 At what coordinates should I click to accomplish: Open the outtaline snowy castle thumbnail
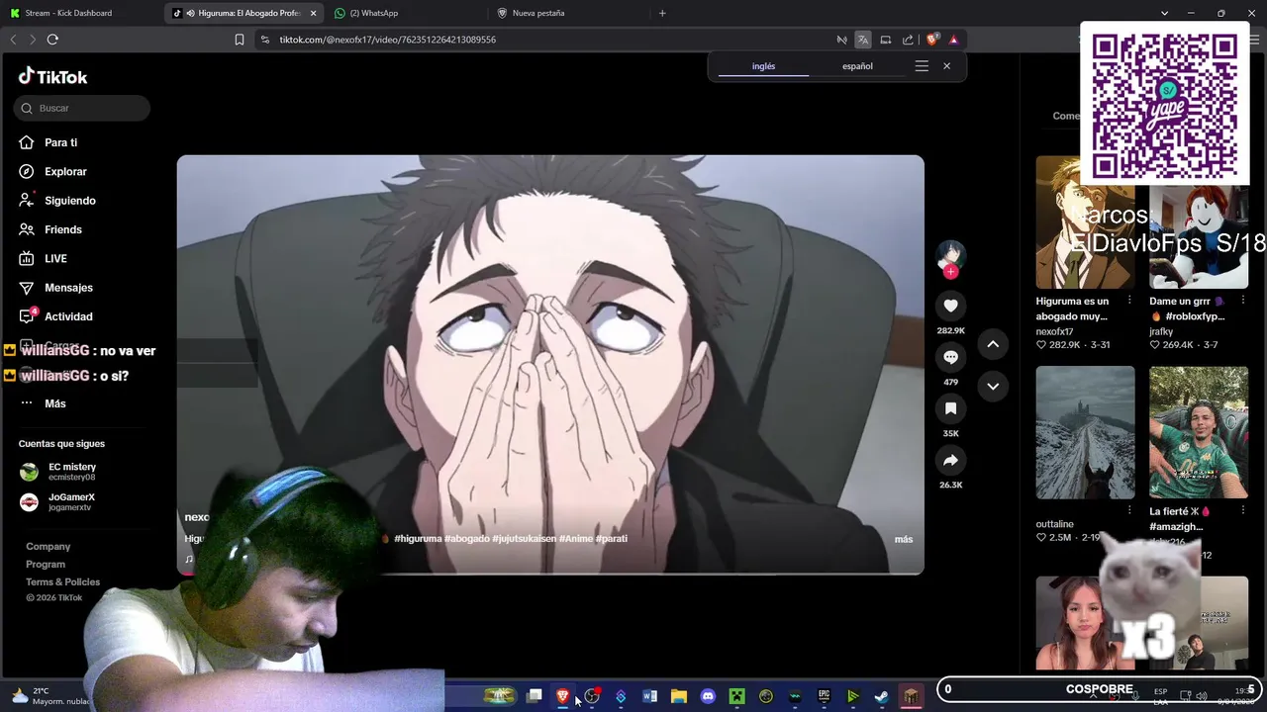coord(1085,432)
